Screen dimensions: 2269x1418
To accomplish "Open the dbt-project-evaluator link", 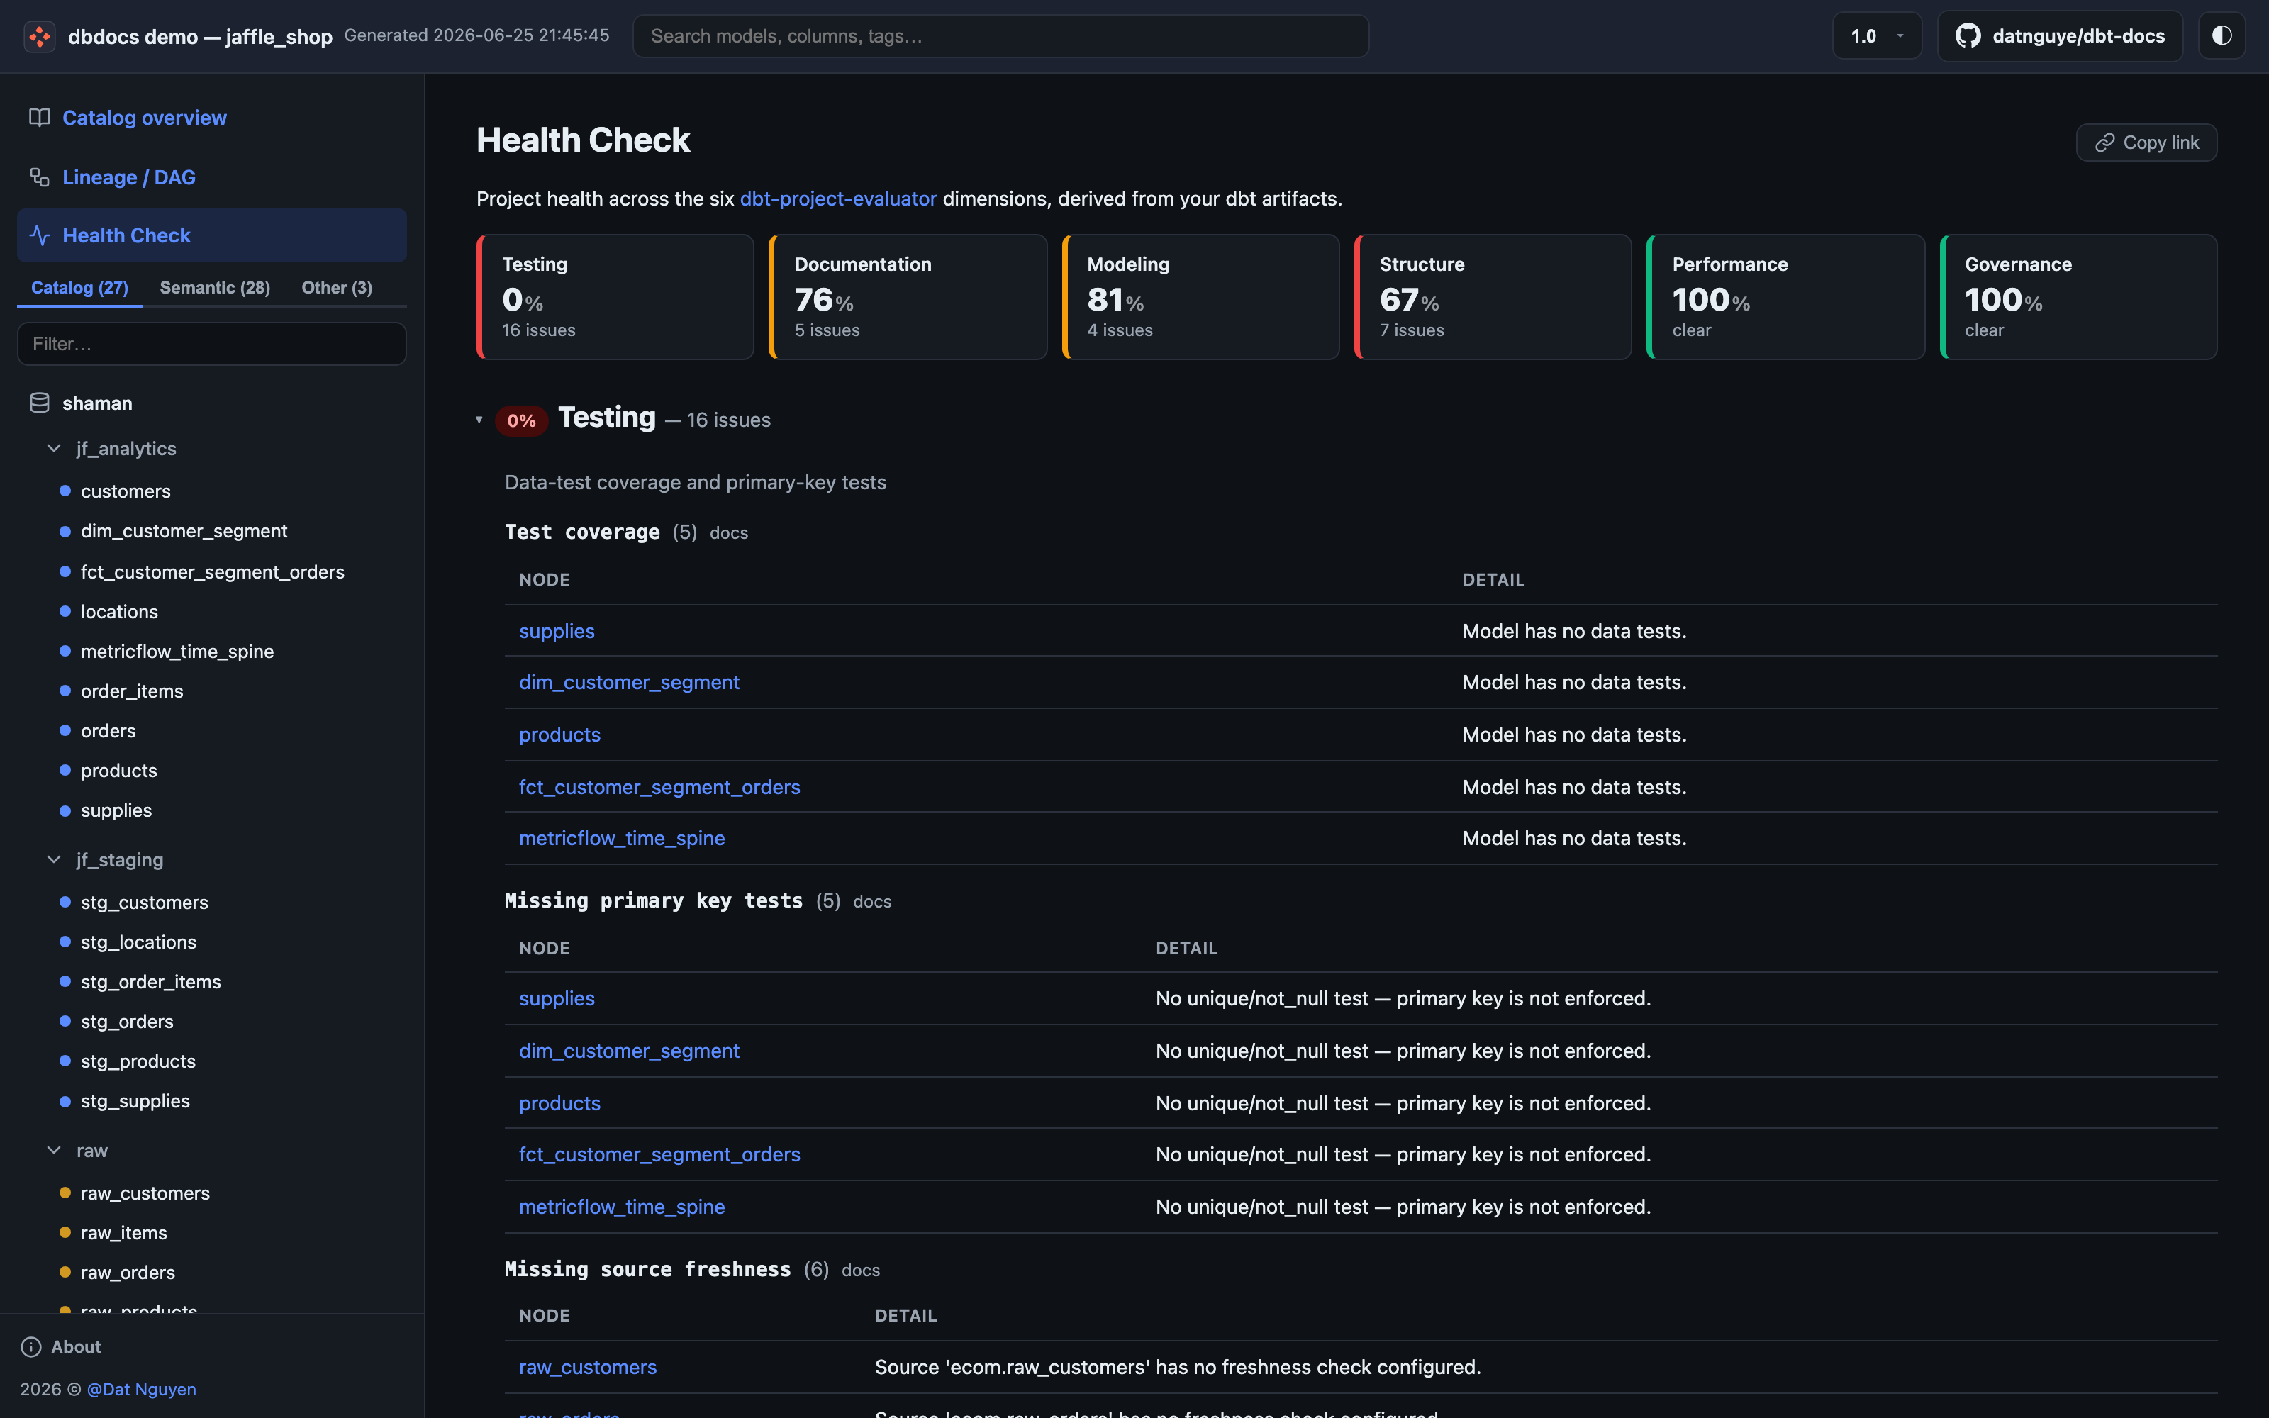I will click(x=838, y=199).
